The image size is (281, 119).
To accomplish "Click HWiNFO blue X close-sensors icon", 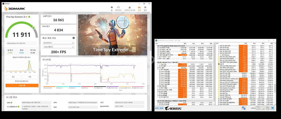I will (273, 108).
